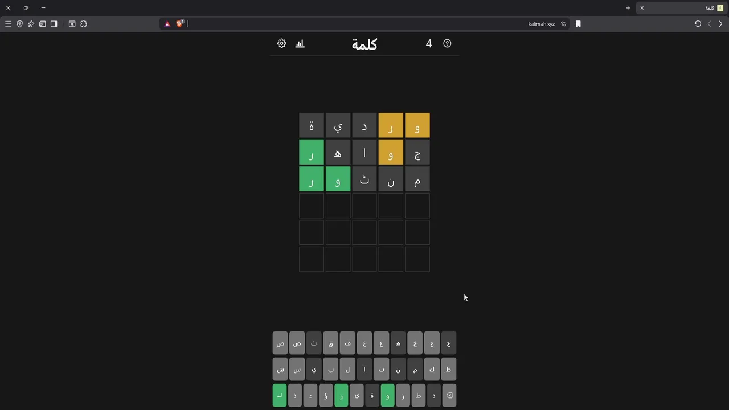The height and width of the screenshot is (410, 729).
Task: Tap the خ keyboard key
Action: (x=415, y=343)
